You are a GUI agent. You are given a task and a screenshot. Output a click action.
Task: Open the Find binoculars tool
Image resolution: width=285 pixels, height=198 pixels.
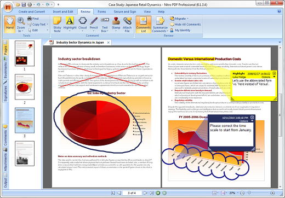coord(33,19)
